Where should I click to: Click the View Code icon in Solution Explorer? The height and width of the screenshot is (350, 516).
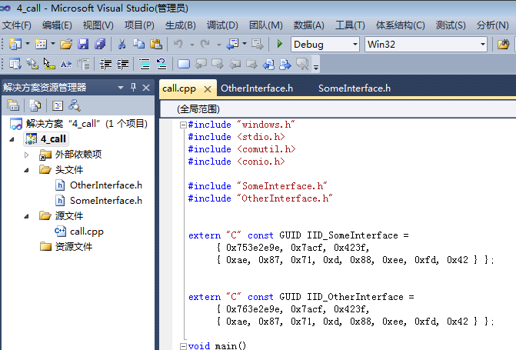pos(58,105)
